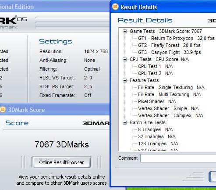Collapse the Batch Size Tests tree node
Viewport: 216px width, 190px height.
(x=124, y=122)
